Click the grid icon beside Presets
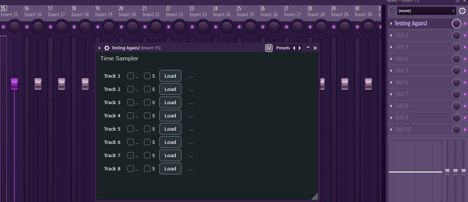468x202 pixels. pyautogui.click(x=269, y=48)
